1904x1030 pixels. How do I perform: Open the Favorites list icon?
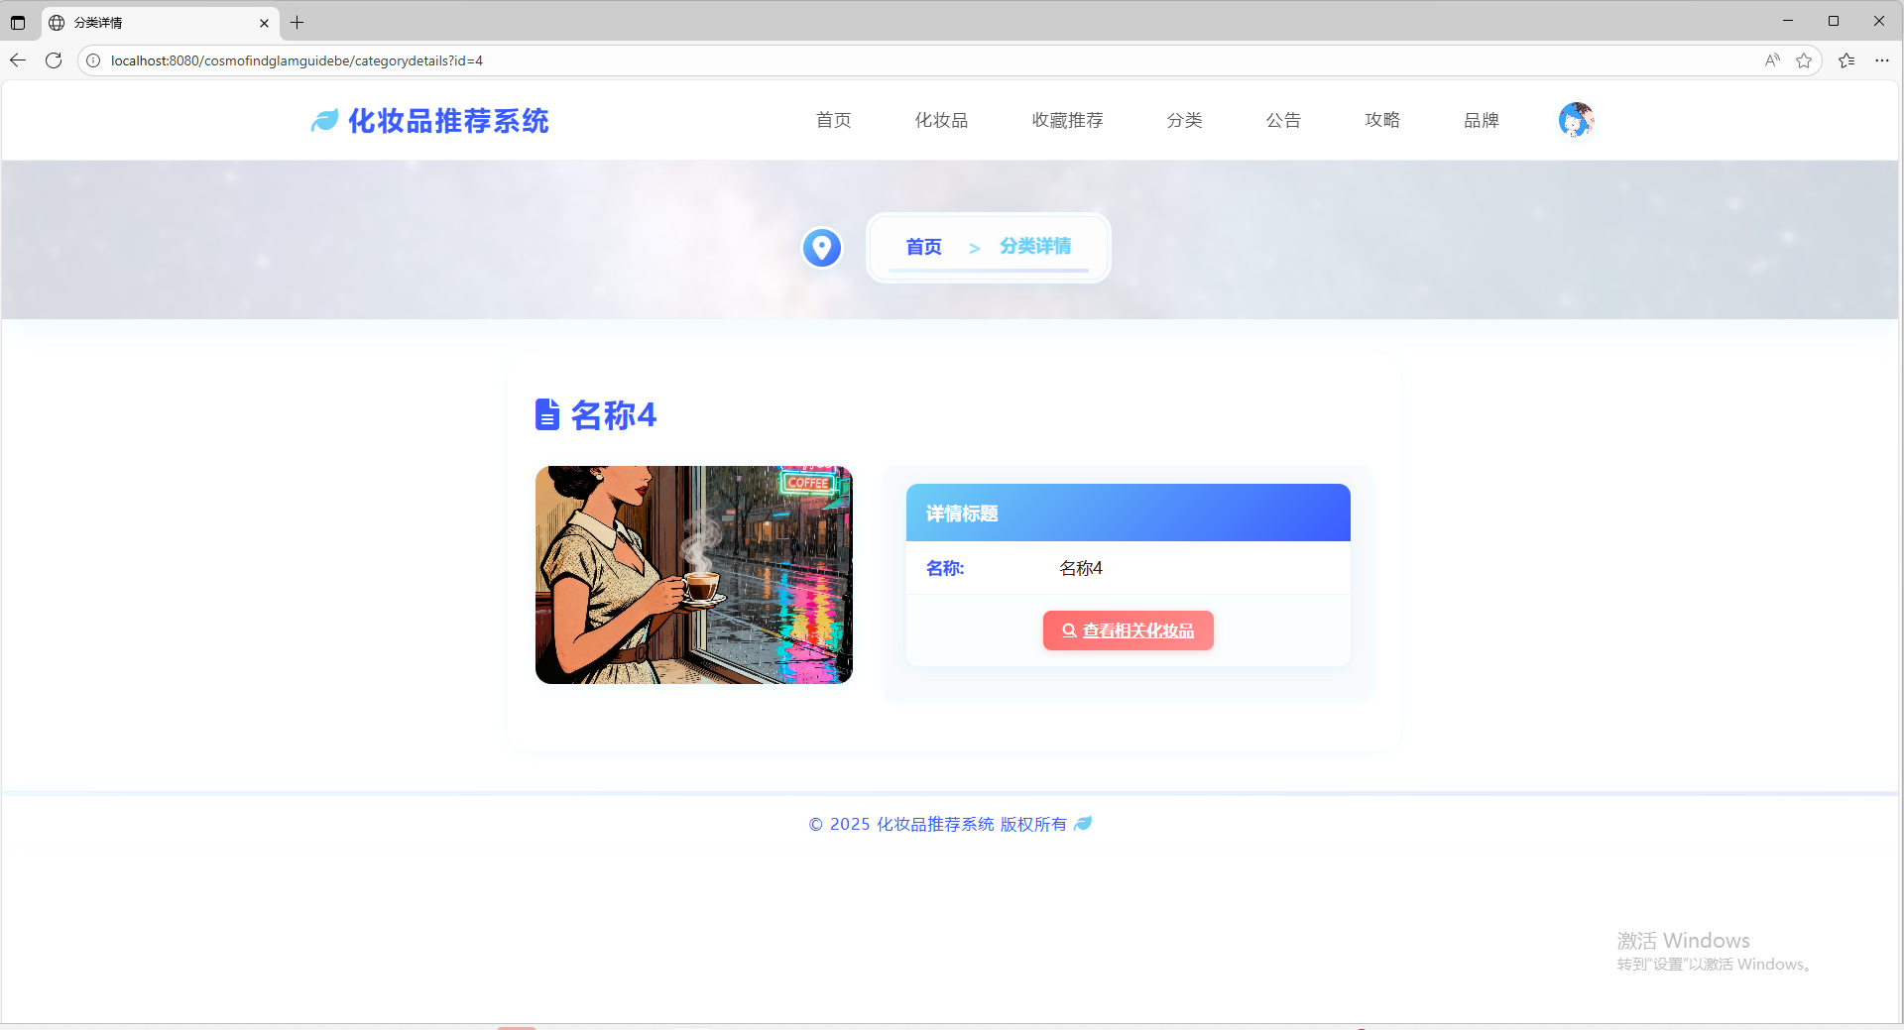tap(1846, 60)
